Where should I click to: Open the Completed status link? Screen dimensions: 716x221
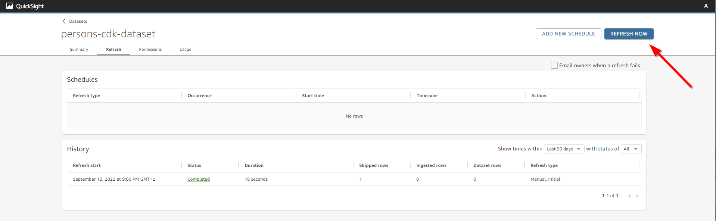point(199,179)
